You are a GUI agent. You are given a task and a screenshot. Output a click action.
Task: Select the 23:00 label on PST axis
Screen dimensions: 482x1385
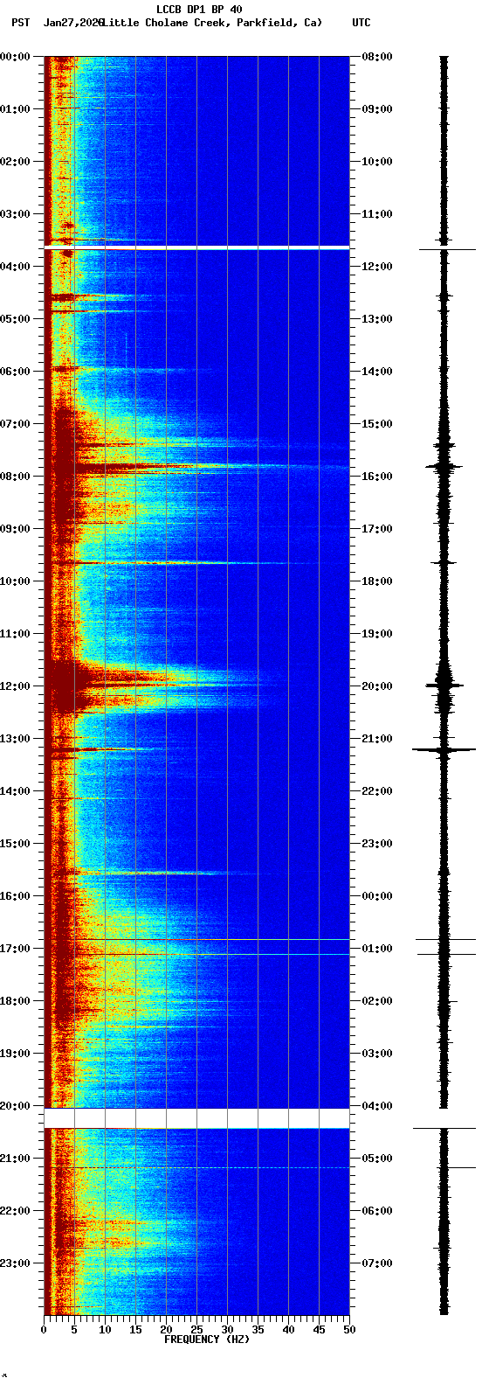point(14,1263)
